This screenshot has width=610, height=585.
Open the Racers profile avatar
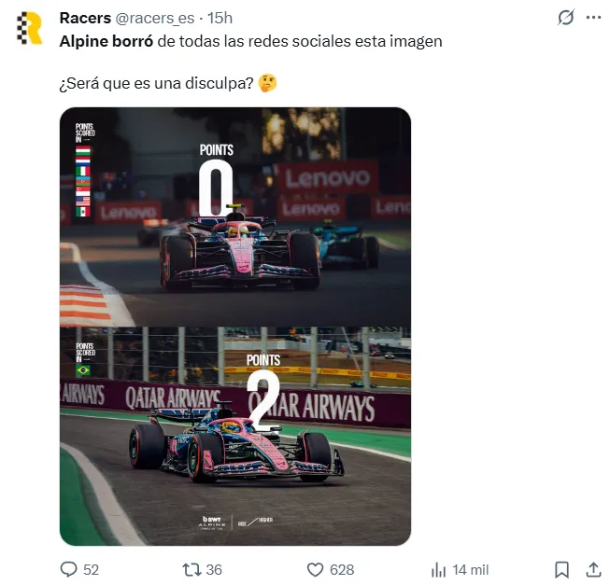tap(30, 28)
